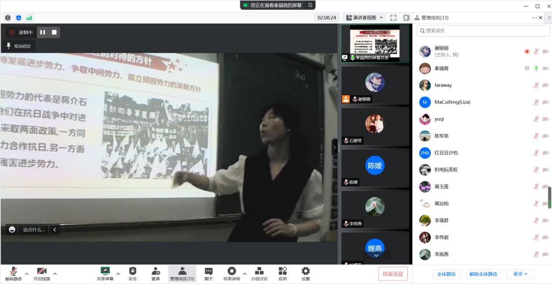Screen dimensions: 552x284
Task: Click 共享屏幕 share screen
Action: tap(105, 274)
